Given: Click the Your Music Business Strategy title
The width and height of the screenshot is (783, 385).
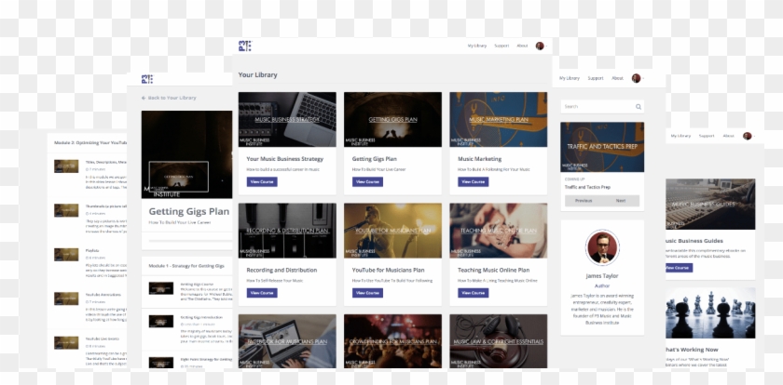Looking at the screenshot, I should click(285, 159).
